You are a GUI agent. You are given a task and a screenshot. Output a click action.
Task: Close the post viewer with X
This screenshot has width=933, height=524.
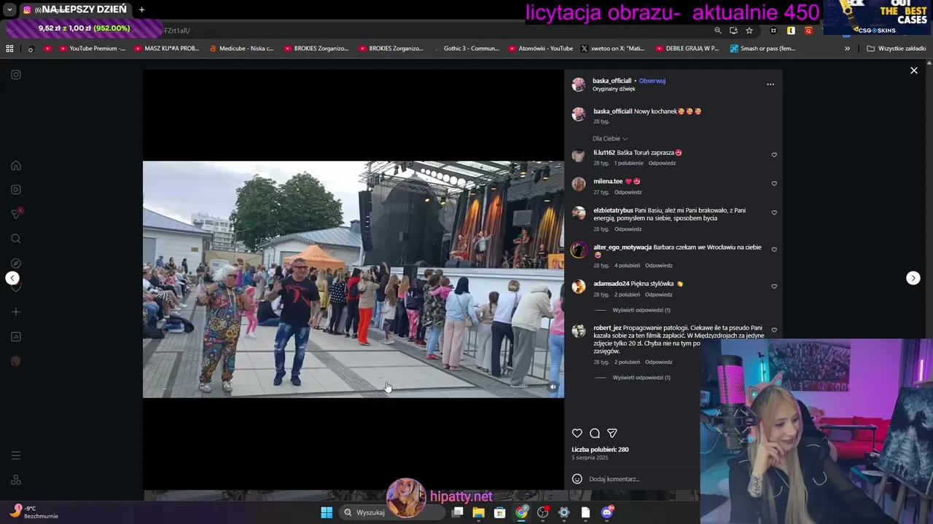click(x=914, y=71)
